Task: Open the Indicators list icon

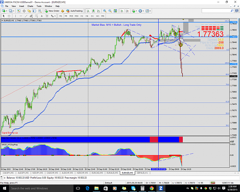Action: (133, 11)
